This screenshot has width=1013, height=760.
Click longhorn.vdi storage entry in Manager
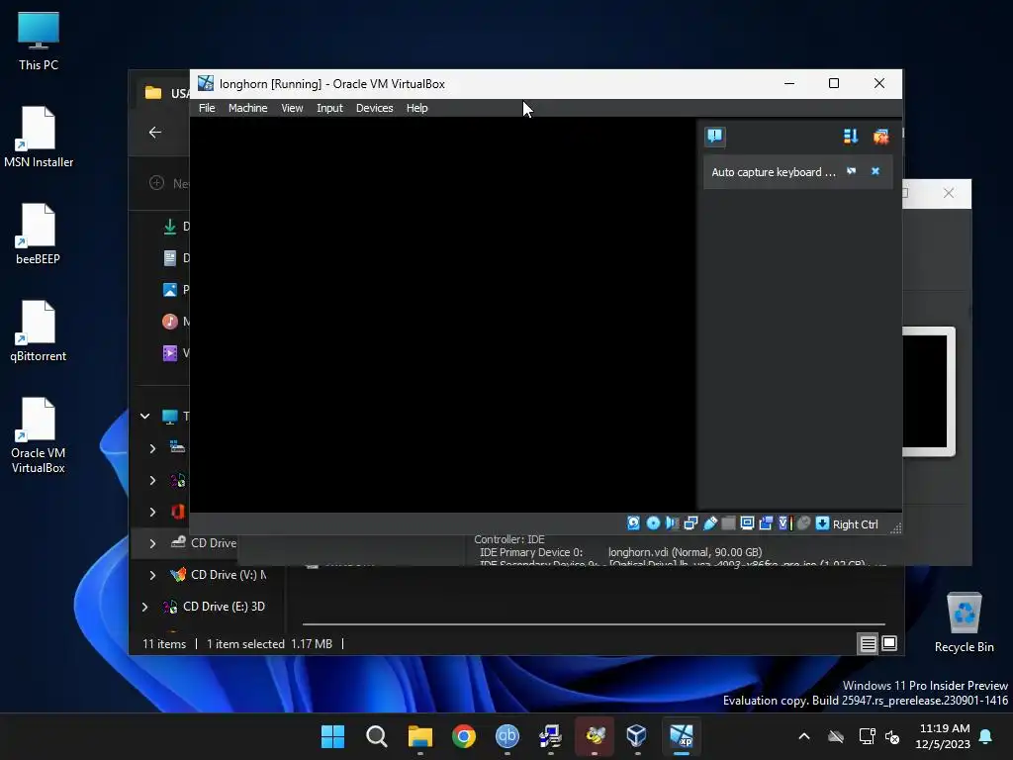[685, 552]
